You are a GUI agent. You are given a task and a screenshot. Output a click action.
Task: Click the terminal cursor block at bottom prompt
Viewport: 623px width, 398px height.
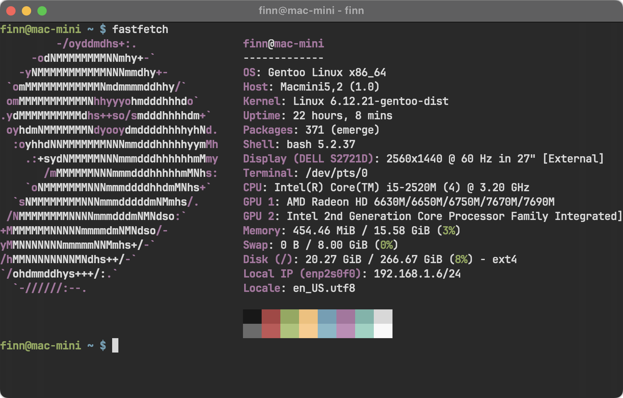[115, 345]
